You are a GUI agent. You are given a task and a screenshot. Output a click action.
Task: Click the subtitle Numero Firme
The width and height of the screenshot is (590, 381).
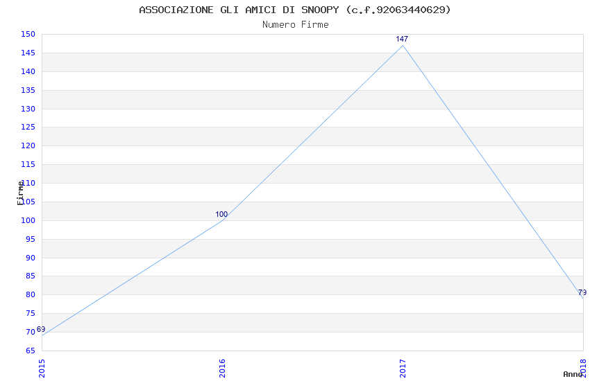(x=296, y=25)
